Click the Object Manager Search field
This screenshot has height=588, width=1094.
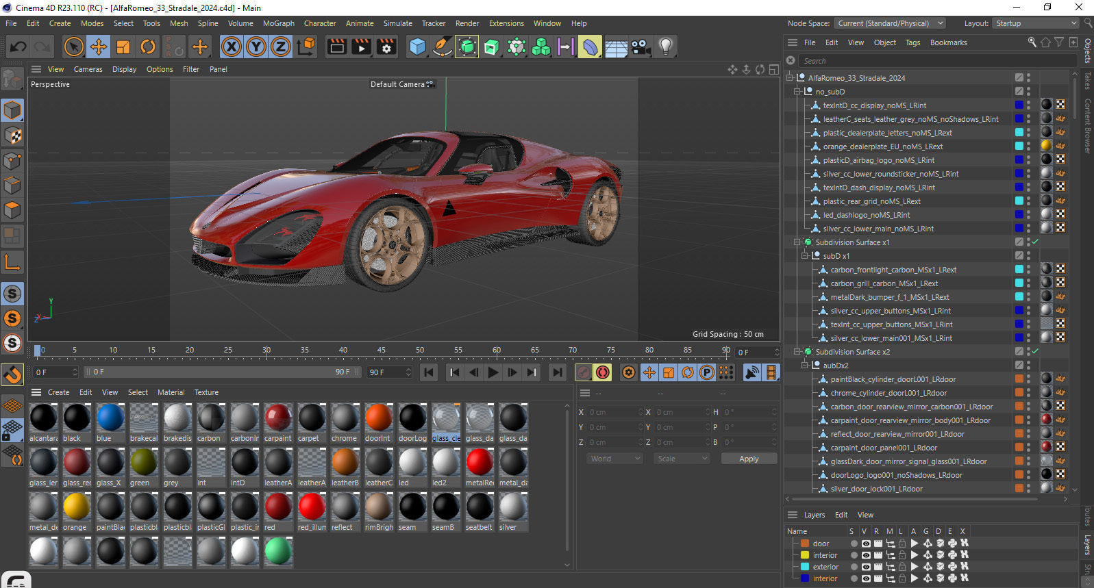point(937,61)
